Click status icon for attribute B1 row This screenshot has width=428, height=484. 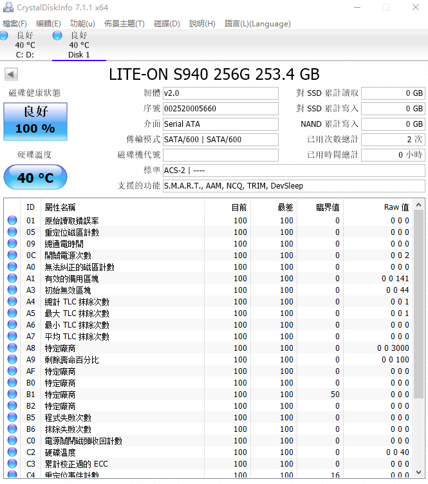click(12, 394)
